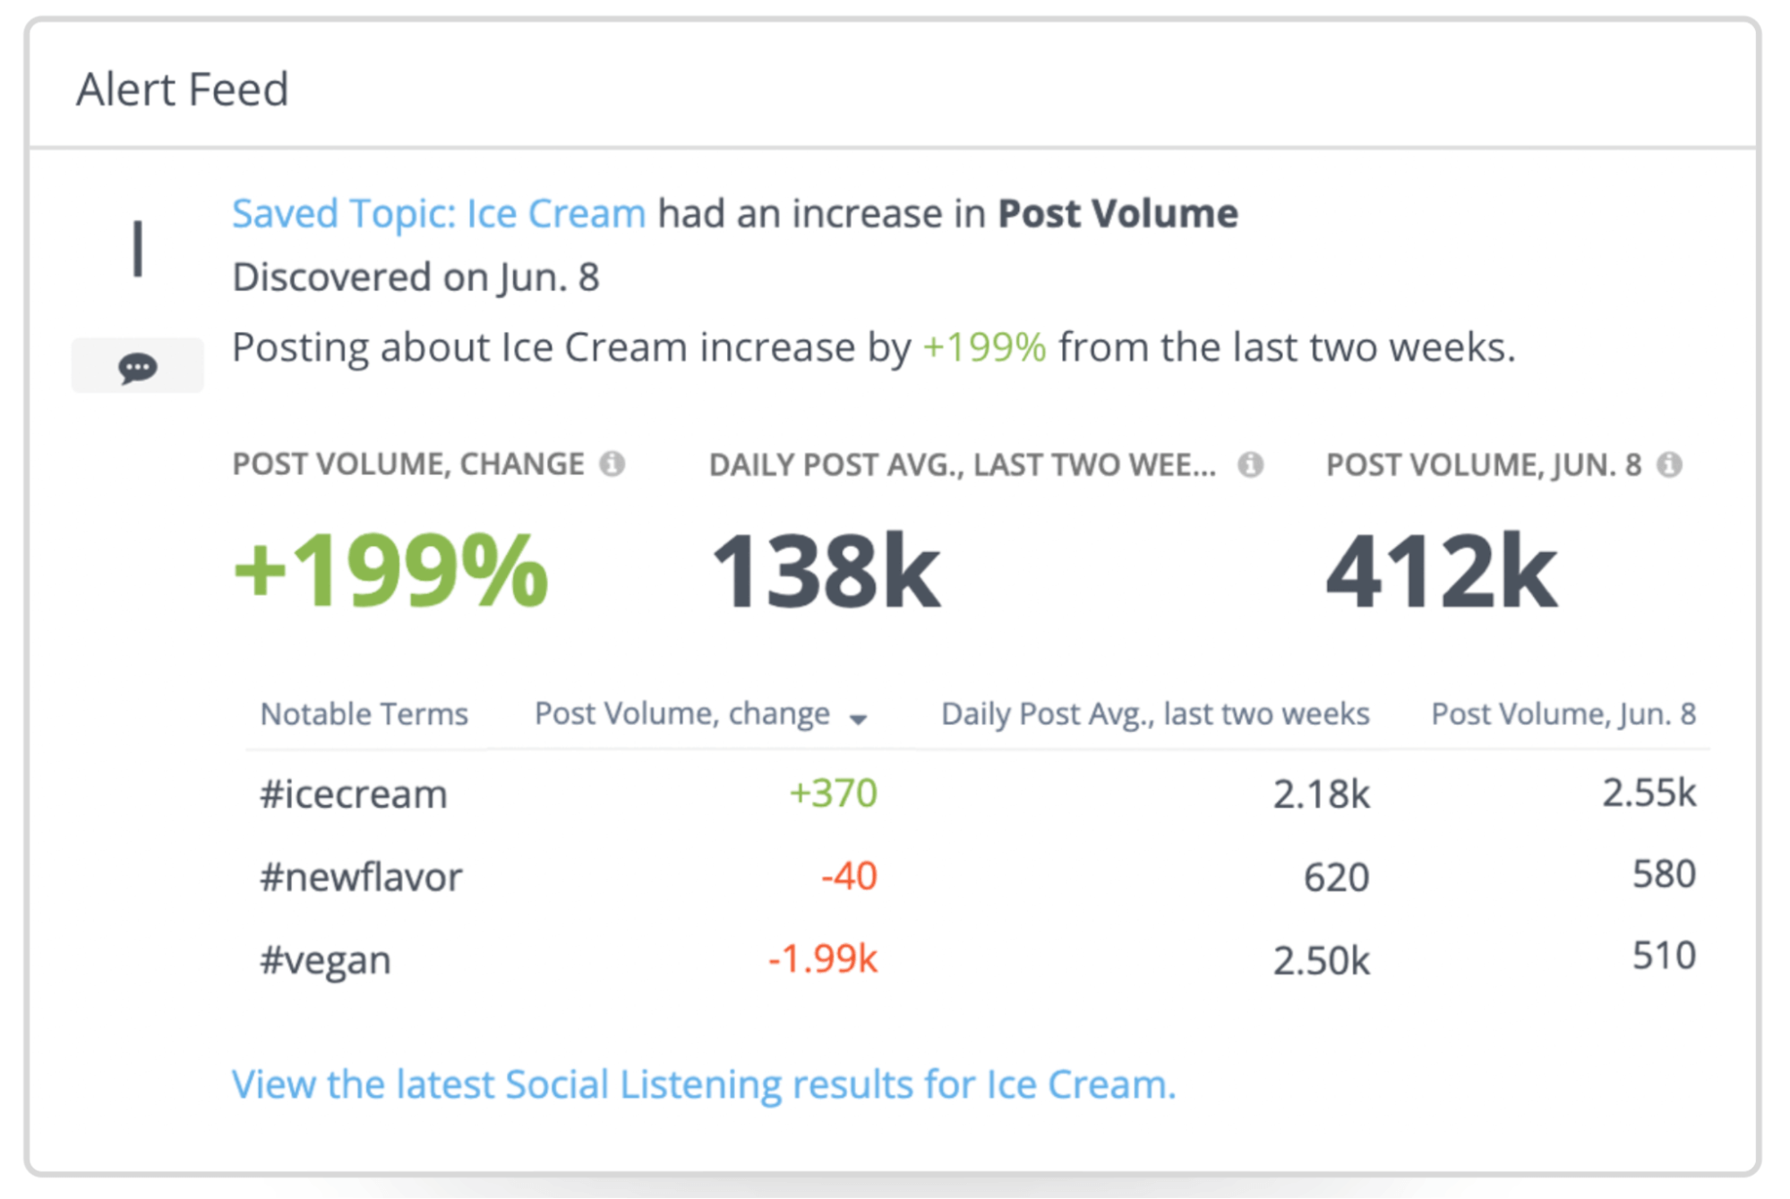Click the speech bubble comment icon
This screenshot has width=1790, height=1199.
tap(136, 367)
